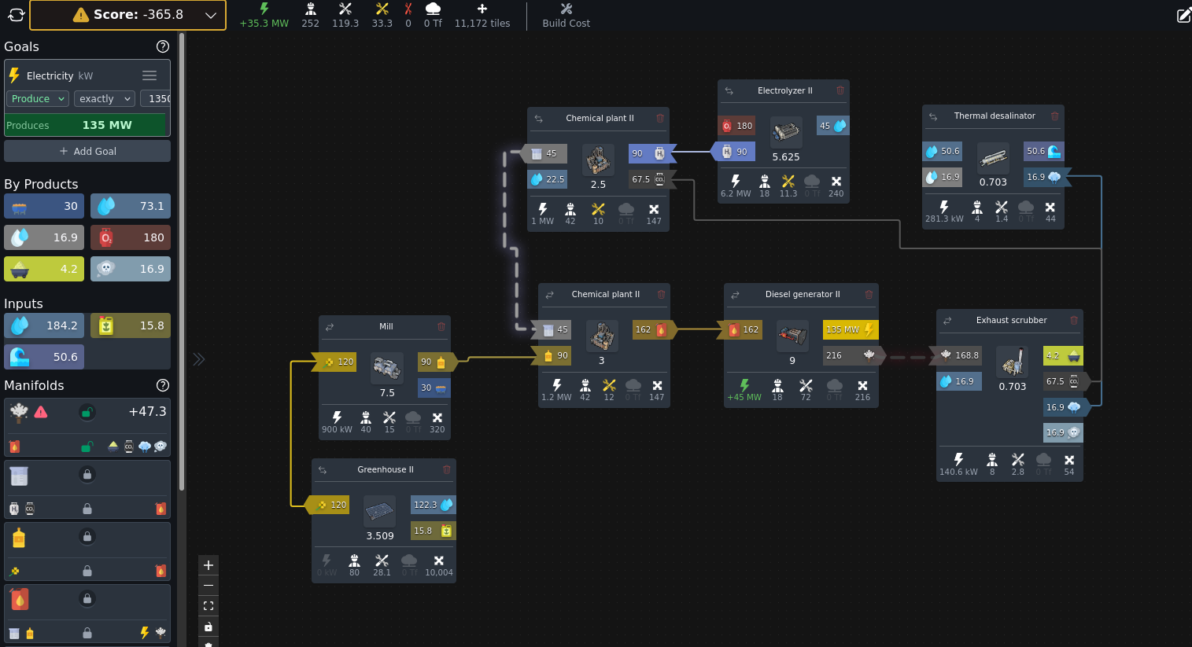
Task: Expand the Score dropdown chevron
Action: (210, 15)
